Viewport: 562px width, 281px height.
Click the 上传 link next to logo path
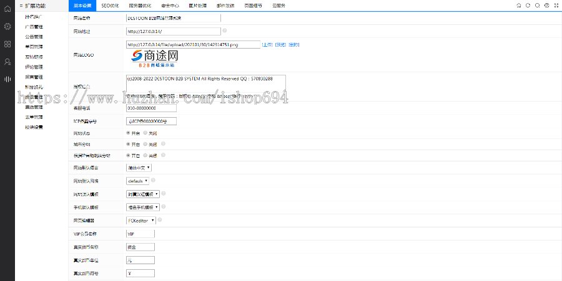click(x=267, y=45)
